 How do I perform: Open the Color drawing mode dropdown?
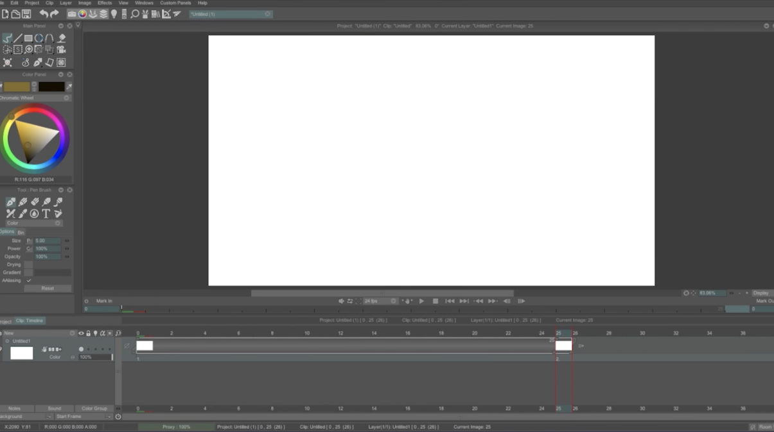(x=34, y=223)
